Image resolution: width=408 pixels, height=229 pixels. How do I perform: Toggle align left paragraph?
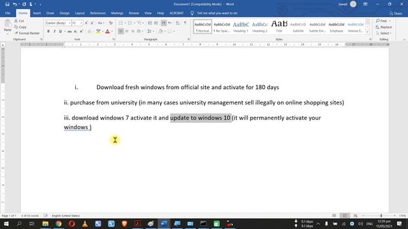click(120, 31)
